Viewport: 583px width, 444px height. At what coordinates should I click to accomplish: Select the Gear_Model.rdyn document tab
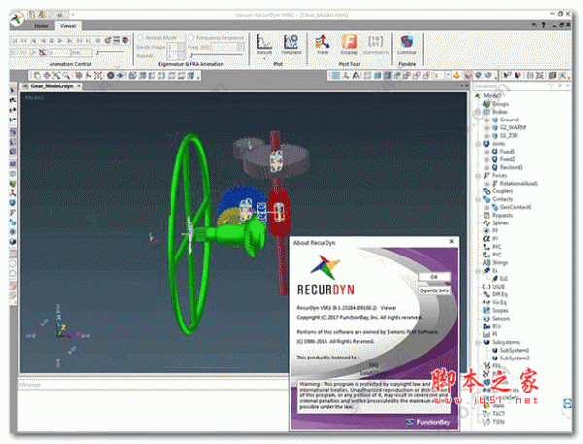tap(51, 85)
